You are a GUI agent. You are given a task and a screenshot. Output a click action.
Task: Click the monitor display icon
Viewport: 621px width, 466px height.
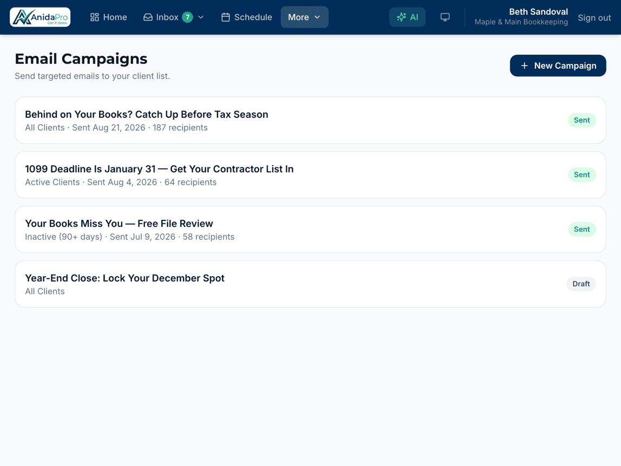pos(445,17)
